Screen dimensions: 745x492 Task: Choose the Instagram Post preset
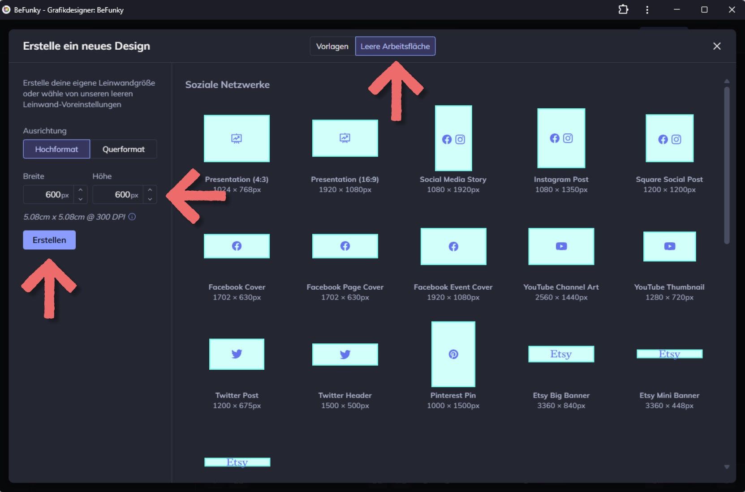[561, 138]
